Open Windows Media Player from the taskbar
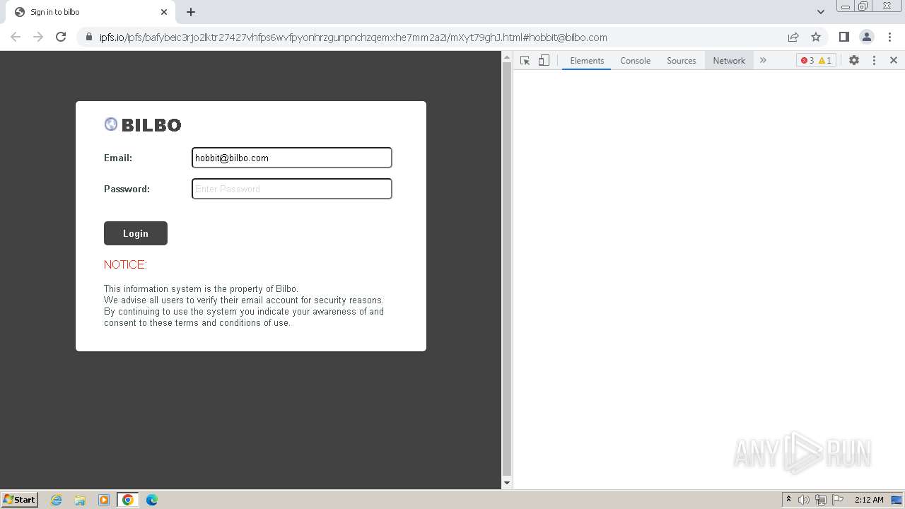 pyautogui.click(x=104, y=500)
